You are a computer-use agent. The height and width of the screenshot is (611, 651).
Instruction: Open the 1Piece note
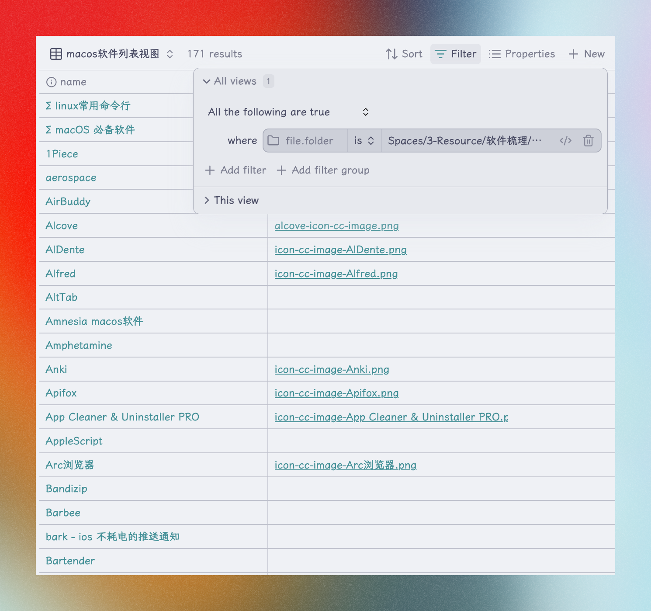62,154
